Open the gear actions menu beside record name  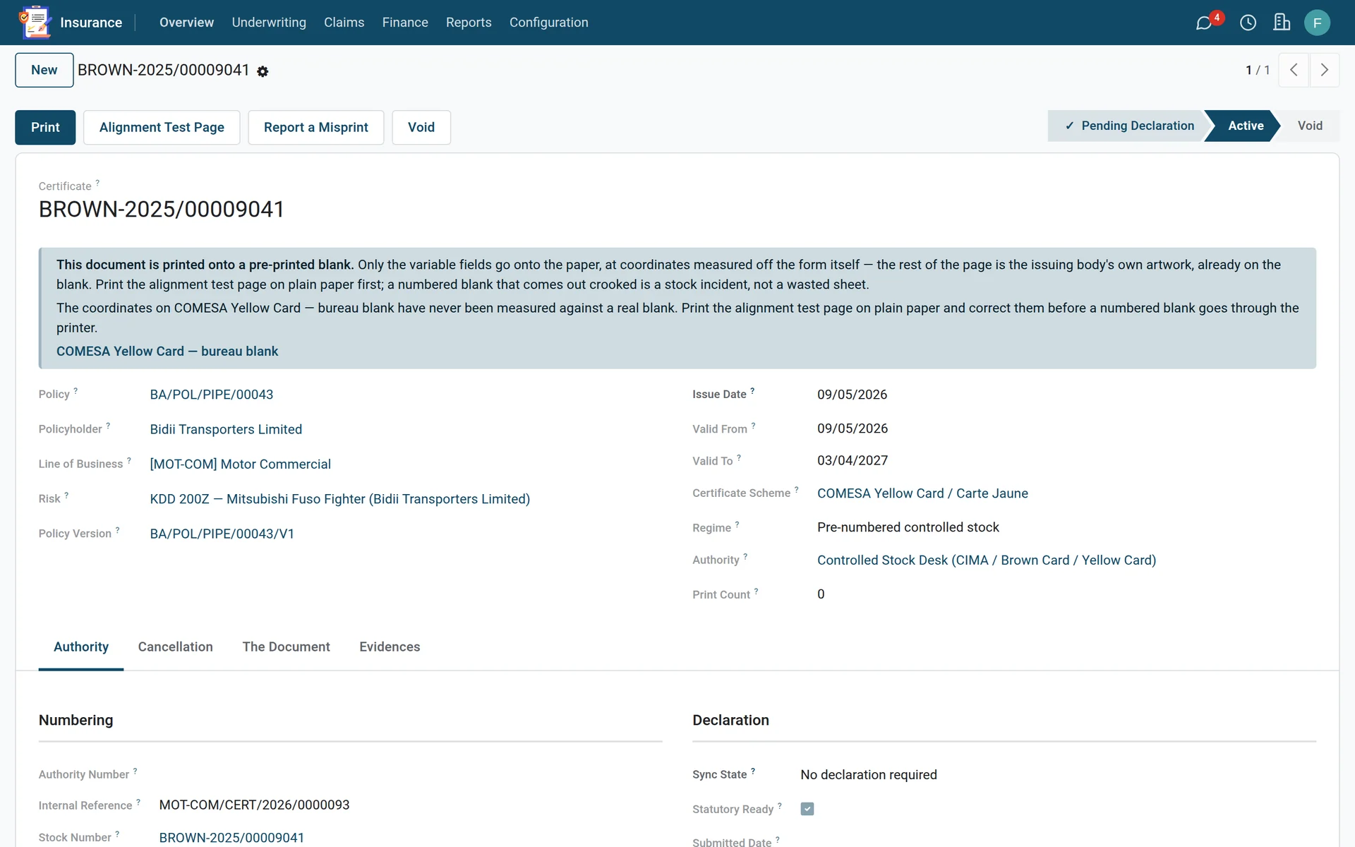[263, 71]
